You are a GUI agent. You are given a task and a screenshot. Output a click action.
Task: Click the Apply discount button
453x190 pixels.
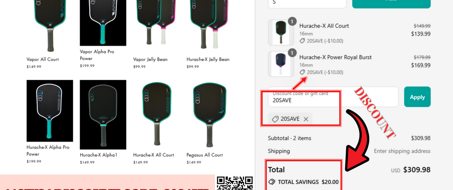[x=417, y=97]
